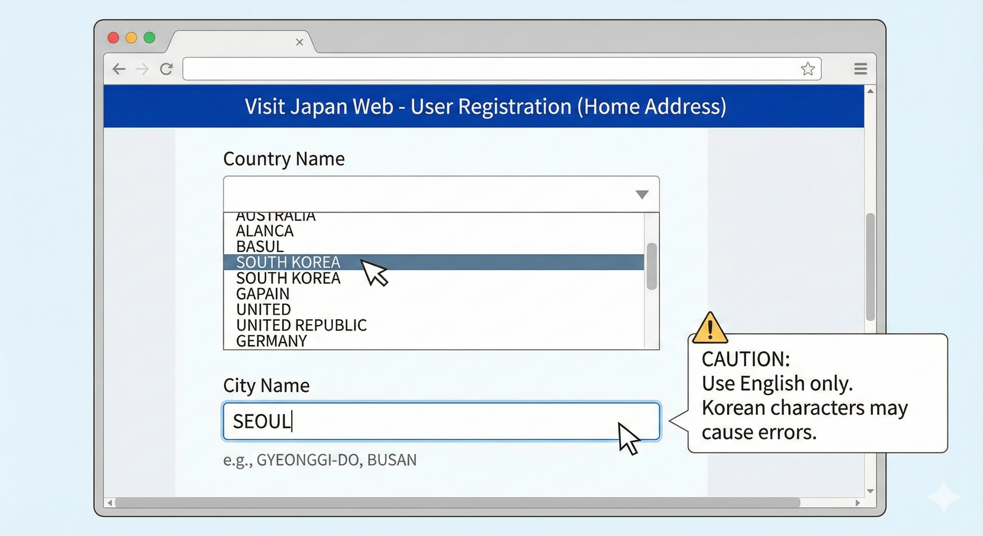The image size is (983, 536).
Task: Expand the Country Name dropdown arrow
Action: (642, 195)
